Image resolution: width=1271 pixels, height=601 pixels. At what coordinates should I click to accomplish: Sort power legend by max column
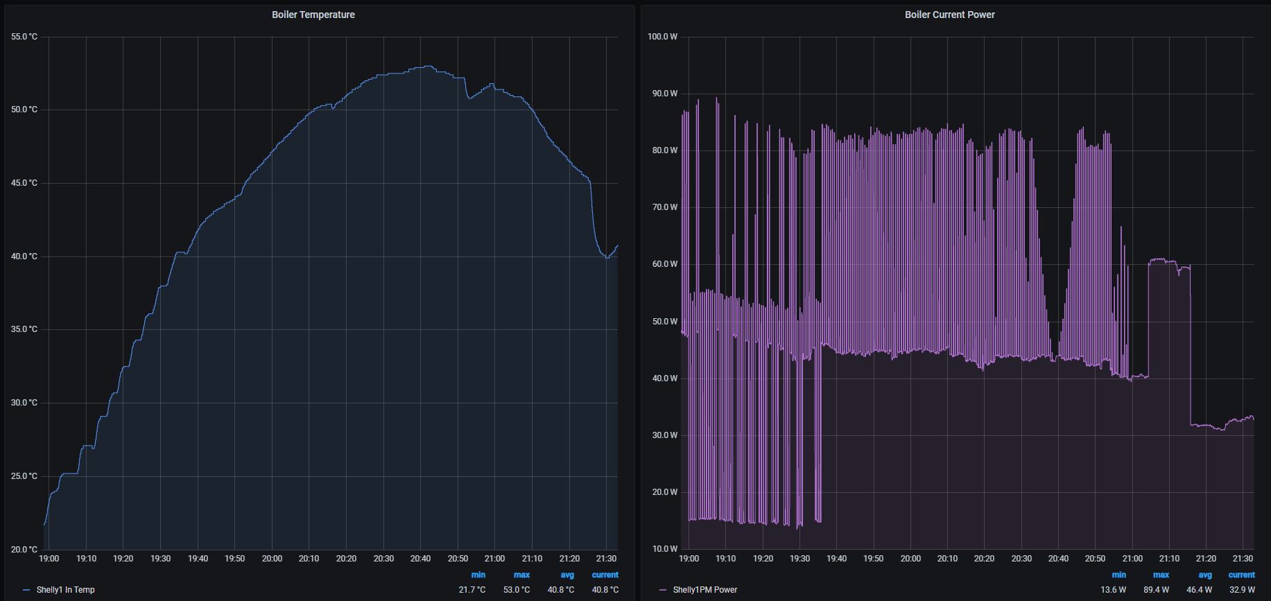[x=1161, y=575]
